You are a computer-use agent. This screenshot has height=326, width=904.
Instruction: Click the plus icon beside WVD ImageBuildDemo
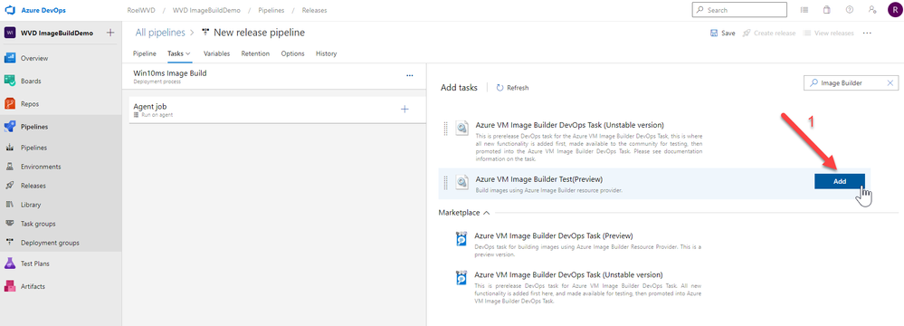point(110,33)
